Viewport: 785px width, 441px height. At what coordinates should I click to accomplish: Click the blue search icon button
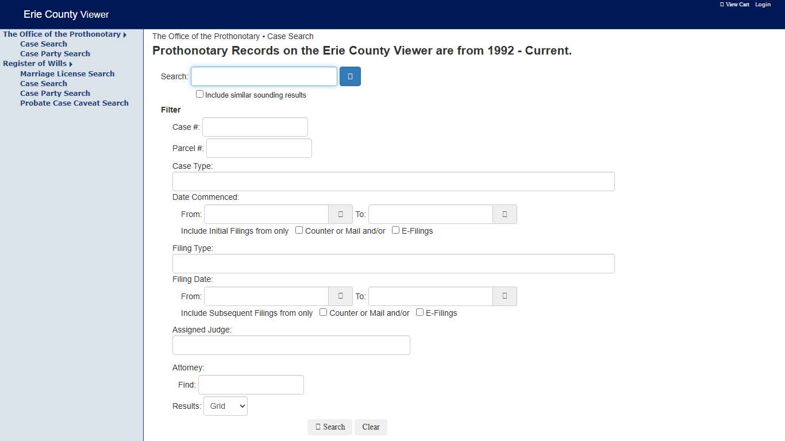click(x=350, y=76)
